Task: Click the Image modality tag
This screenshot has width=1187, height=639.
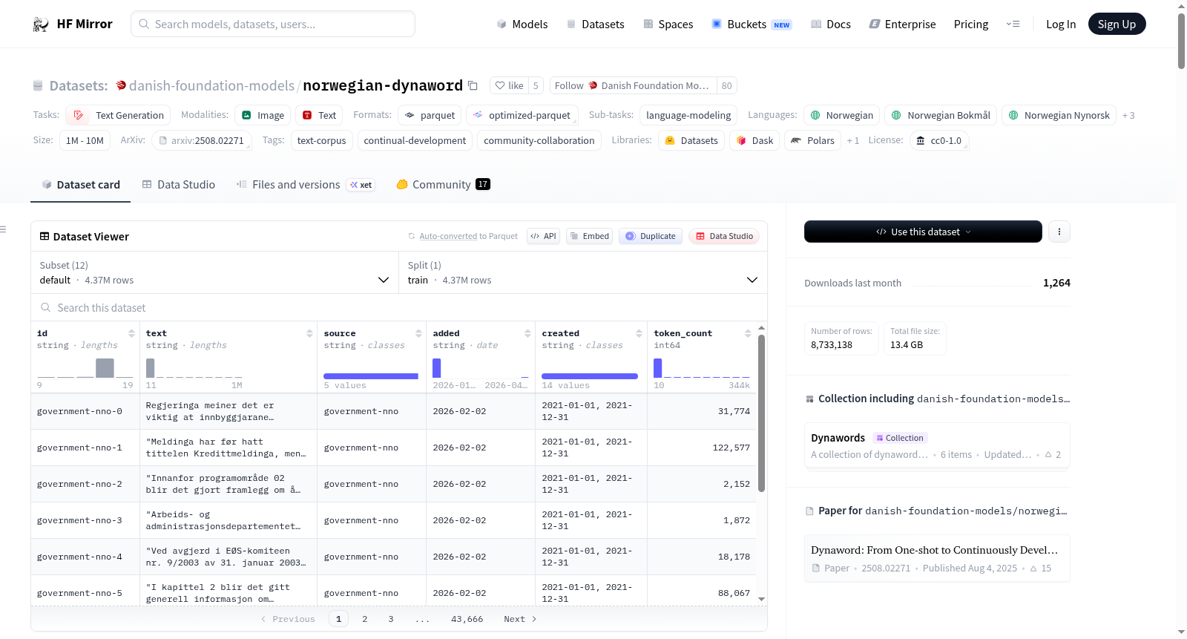Action: click(x=263, y=115)
